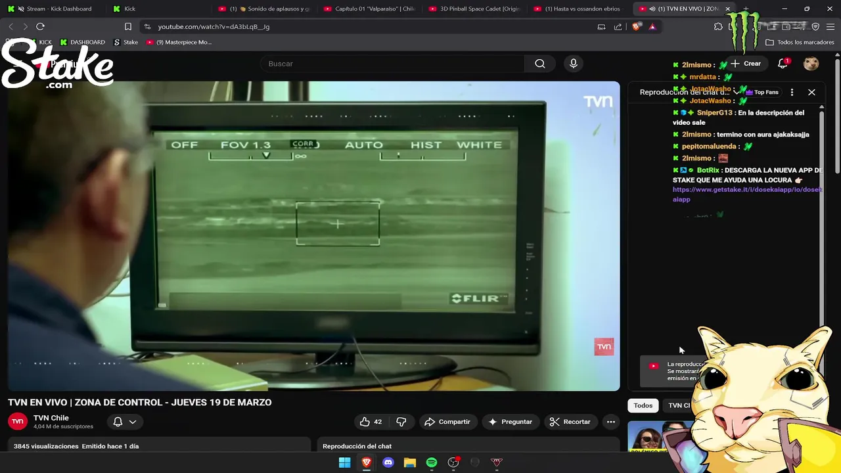The height and width of the screenshot is (473, 841).
Task: Open the Masterpiece Mo... bookmark
Action: tap(179, 42)
